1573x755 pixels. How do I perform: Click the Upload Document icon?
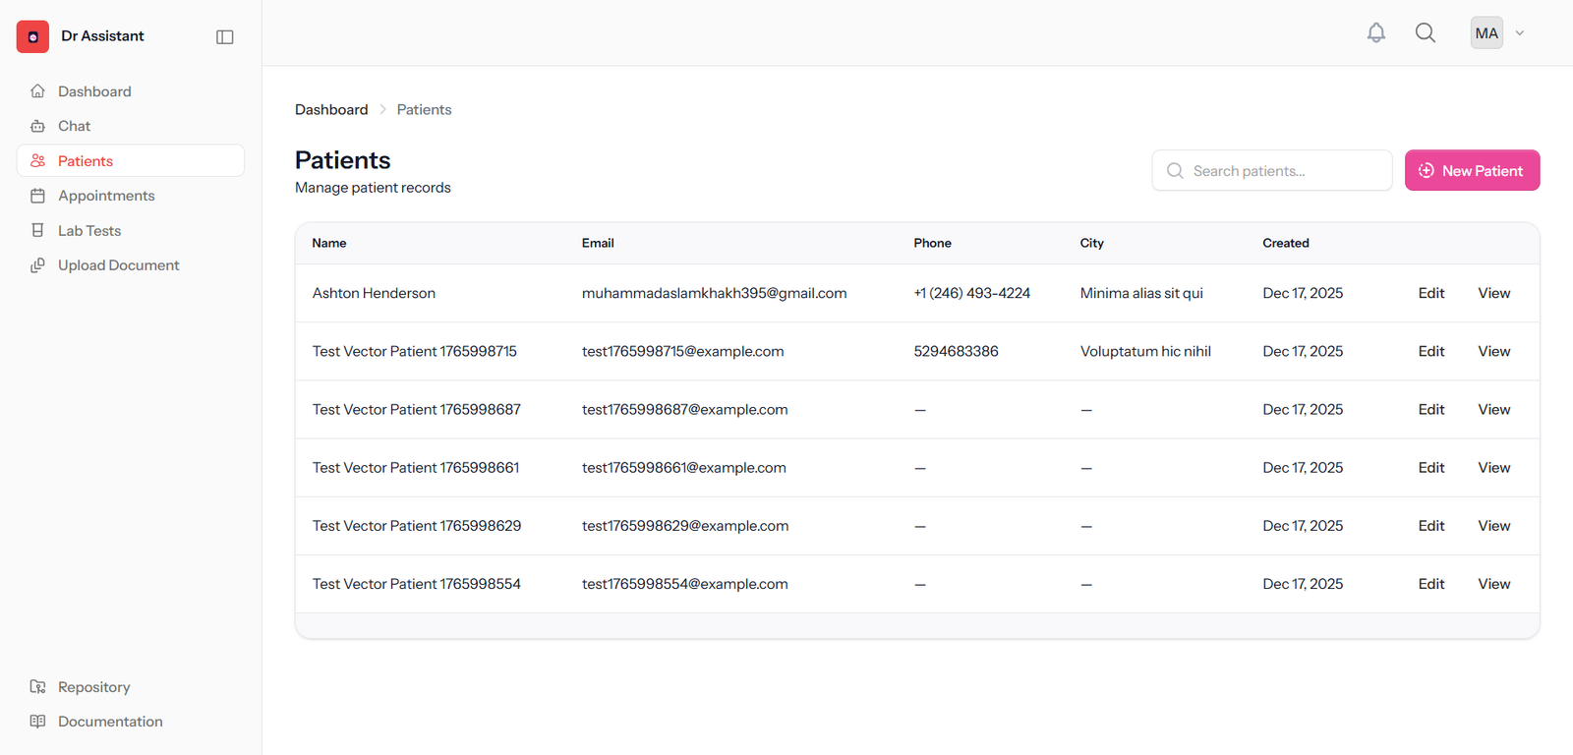(x=37, y=265)
